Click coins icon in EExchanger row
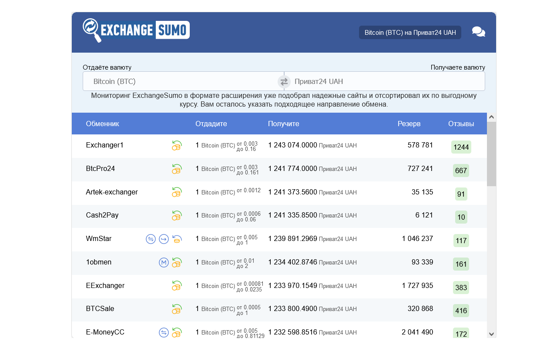The image size is (557, 348). (177, 285)
